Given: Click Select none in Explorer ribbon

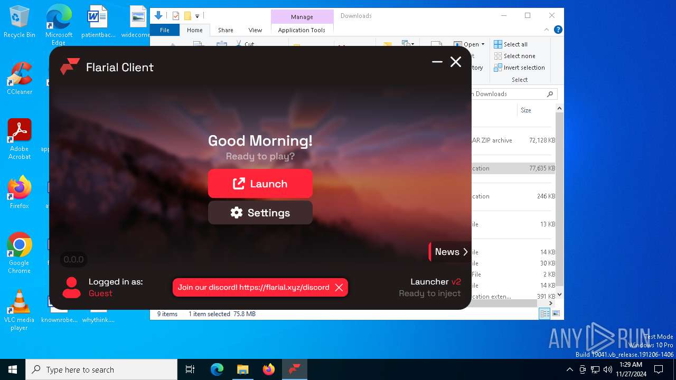Looking at the screenshot, I should coord(514,56).
